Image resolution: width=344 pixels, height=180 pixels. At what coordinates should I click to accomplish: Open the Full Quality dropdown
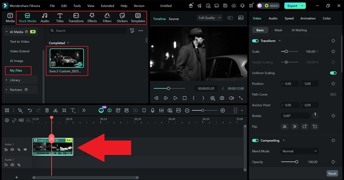pos(209,18)
